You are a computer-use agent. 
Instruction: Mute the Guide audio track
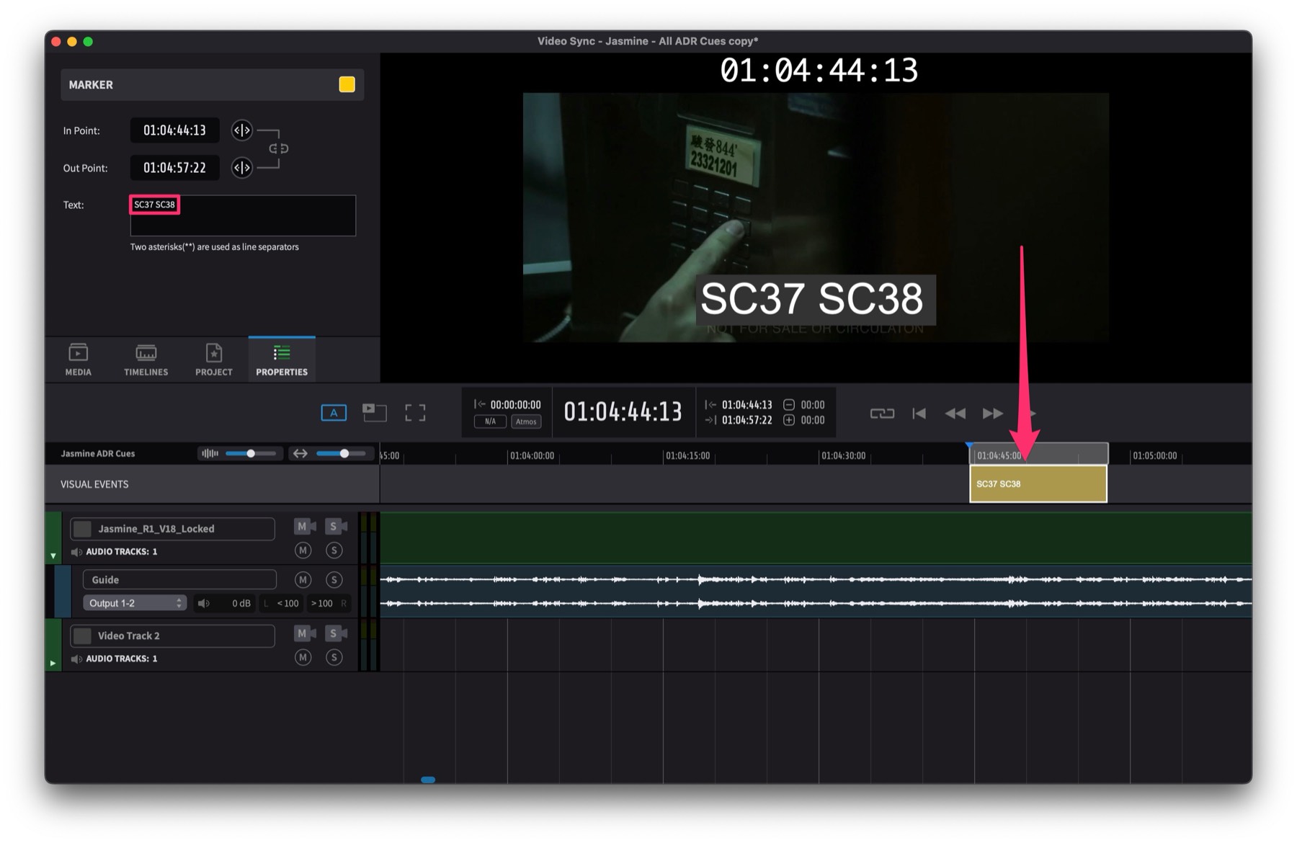click(x=303, y=579)
